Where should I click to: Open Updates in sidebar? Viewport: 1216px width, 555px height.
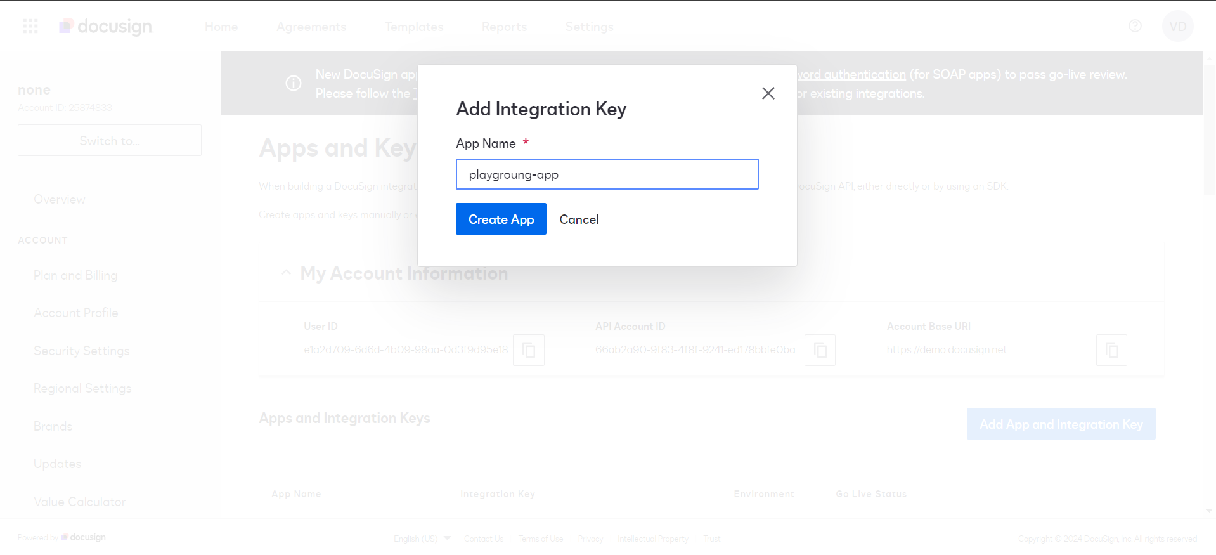click(x=58, y=464)
